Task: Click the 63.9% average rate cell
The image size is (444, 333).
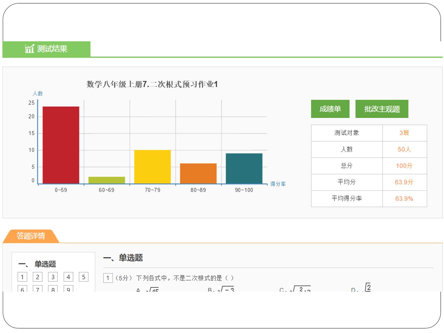Action: click(x=405, y=199)
